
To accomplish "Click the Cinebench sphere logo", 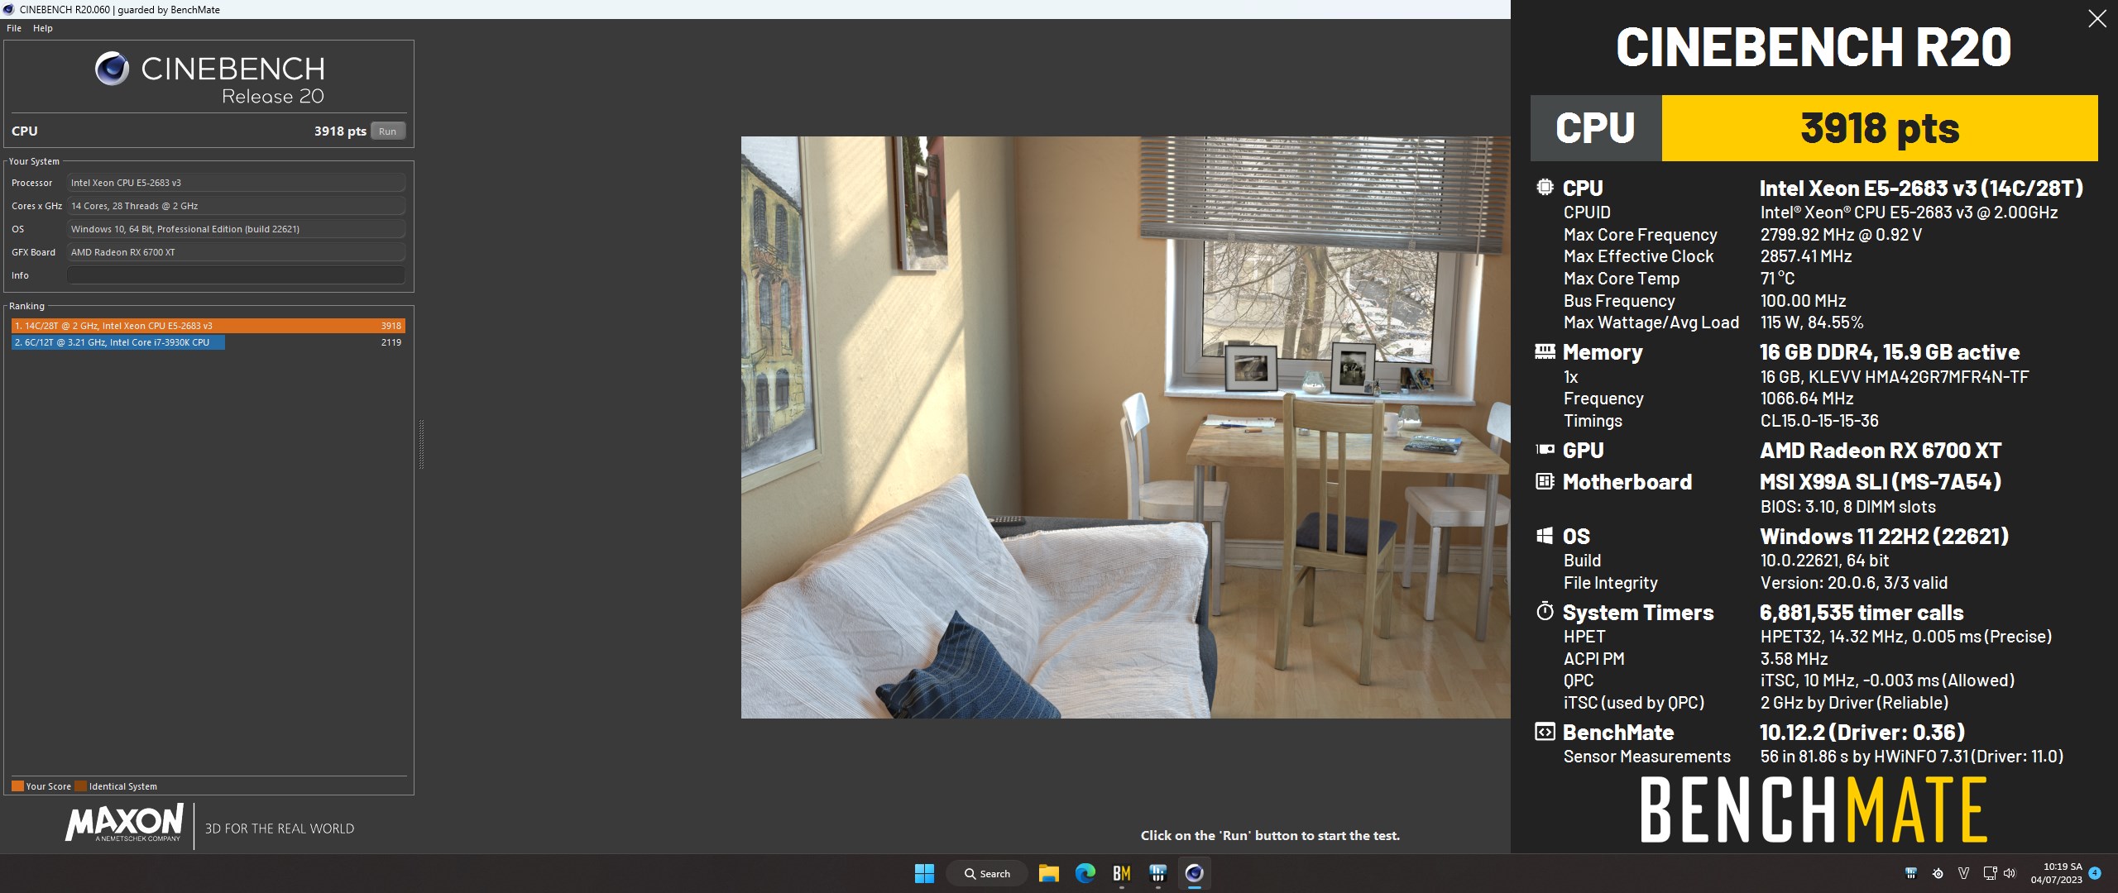I will pos(112,69).
